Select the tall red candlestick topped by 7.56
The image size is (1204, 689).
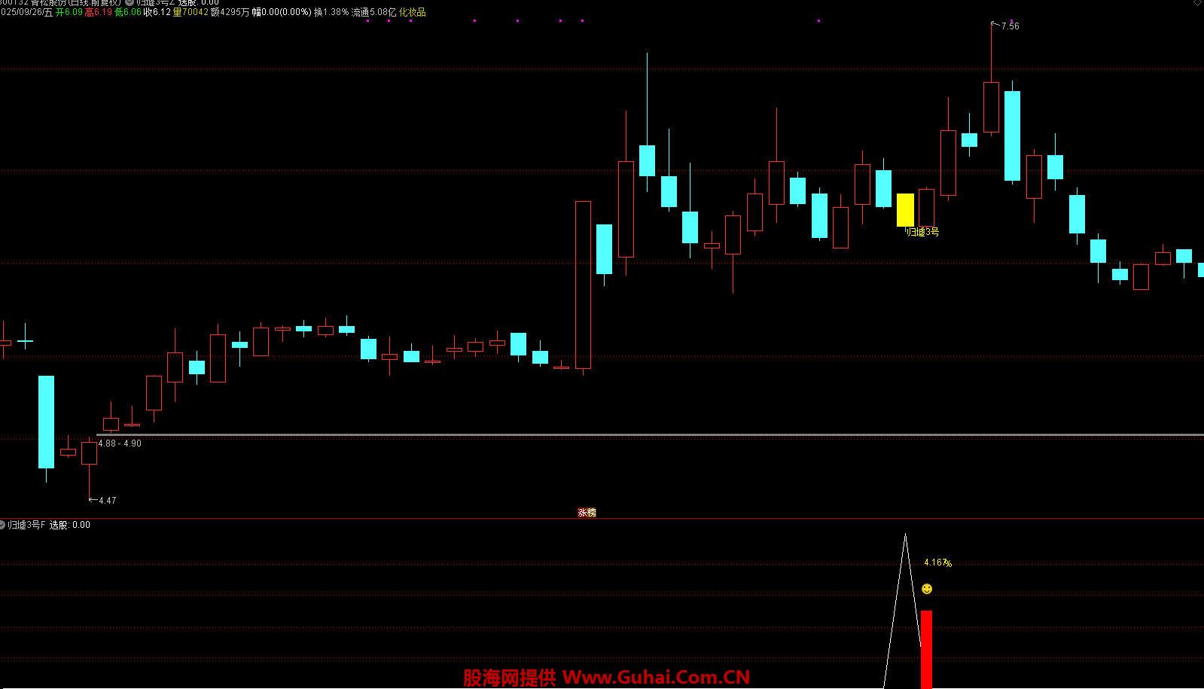[991, 108]
